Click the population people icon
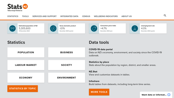 tap(12, 28)
